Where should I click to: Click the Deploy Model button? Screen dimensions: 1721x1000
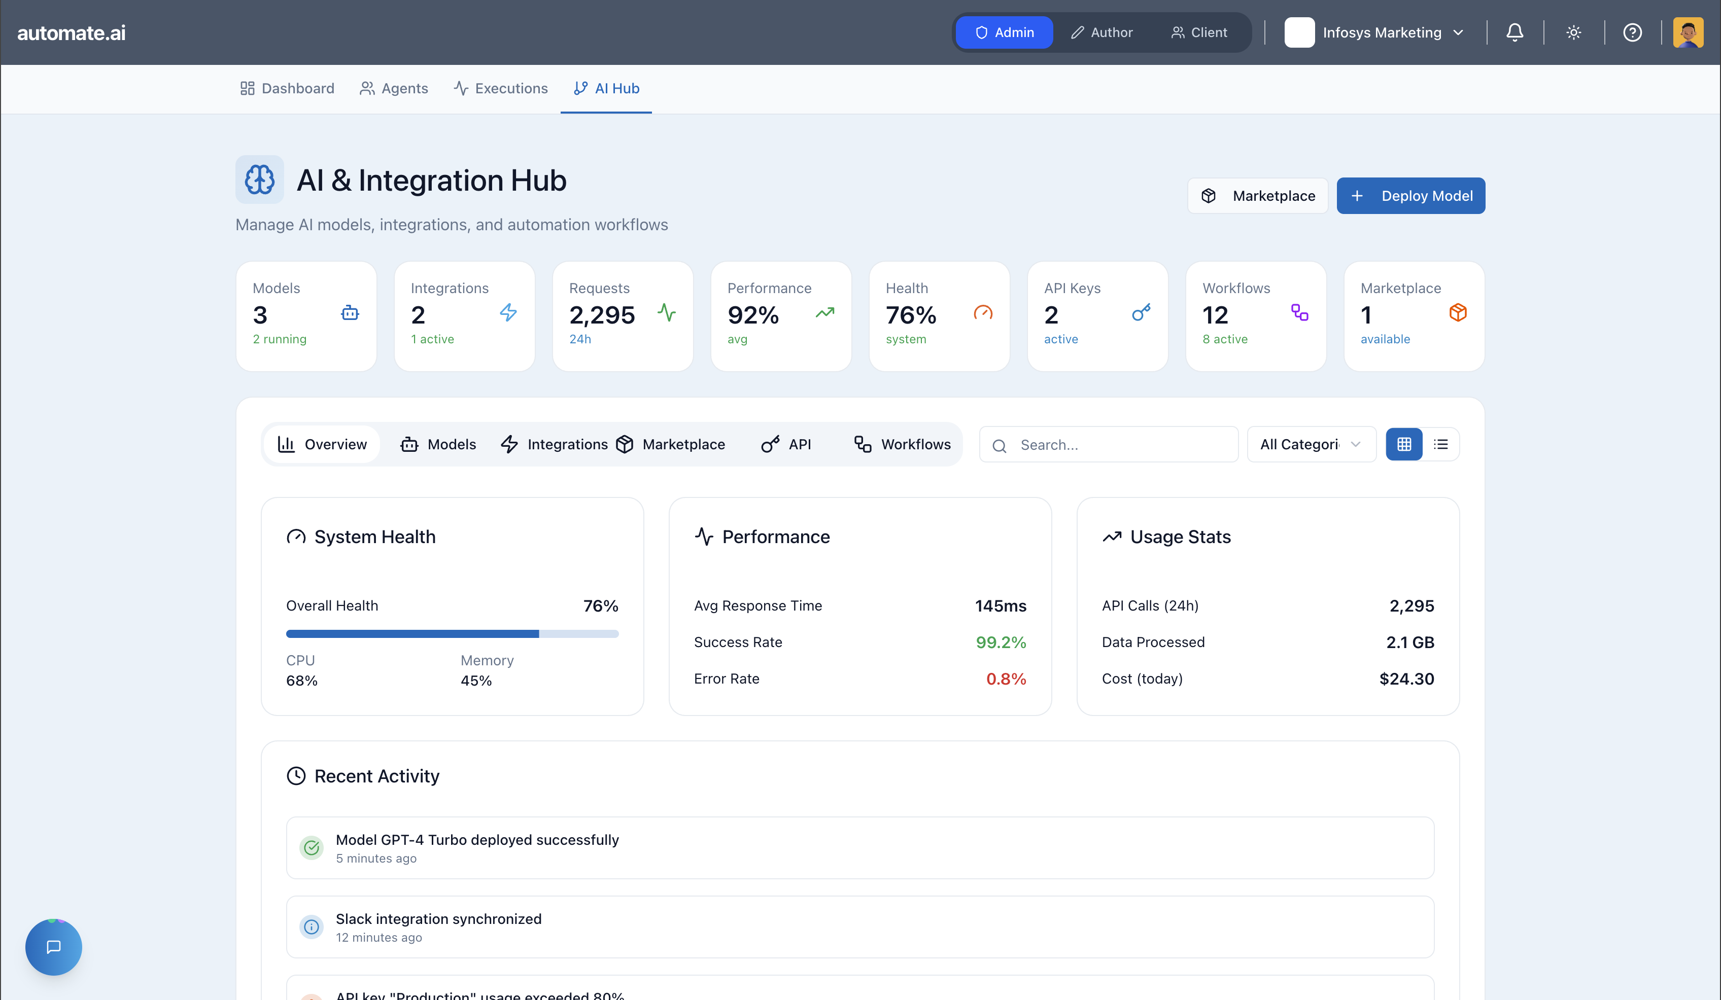coord(1410,196)
